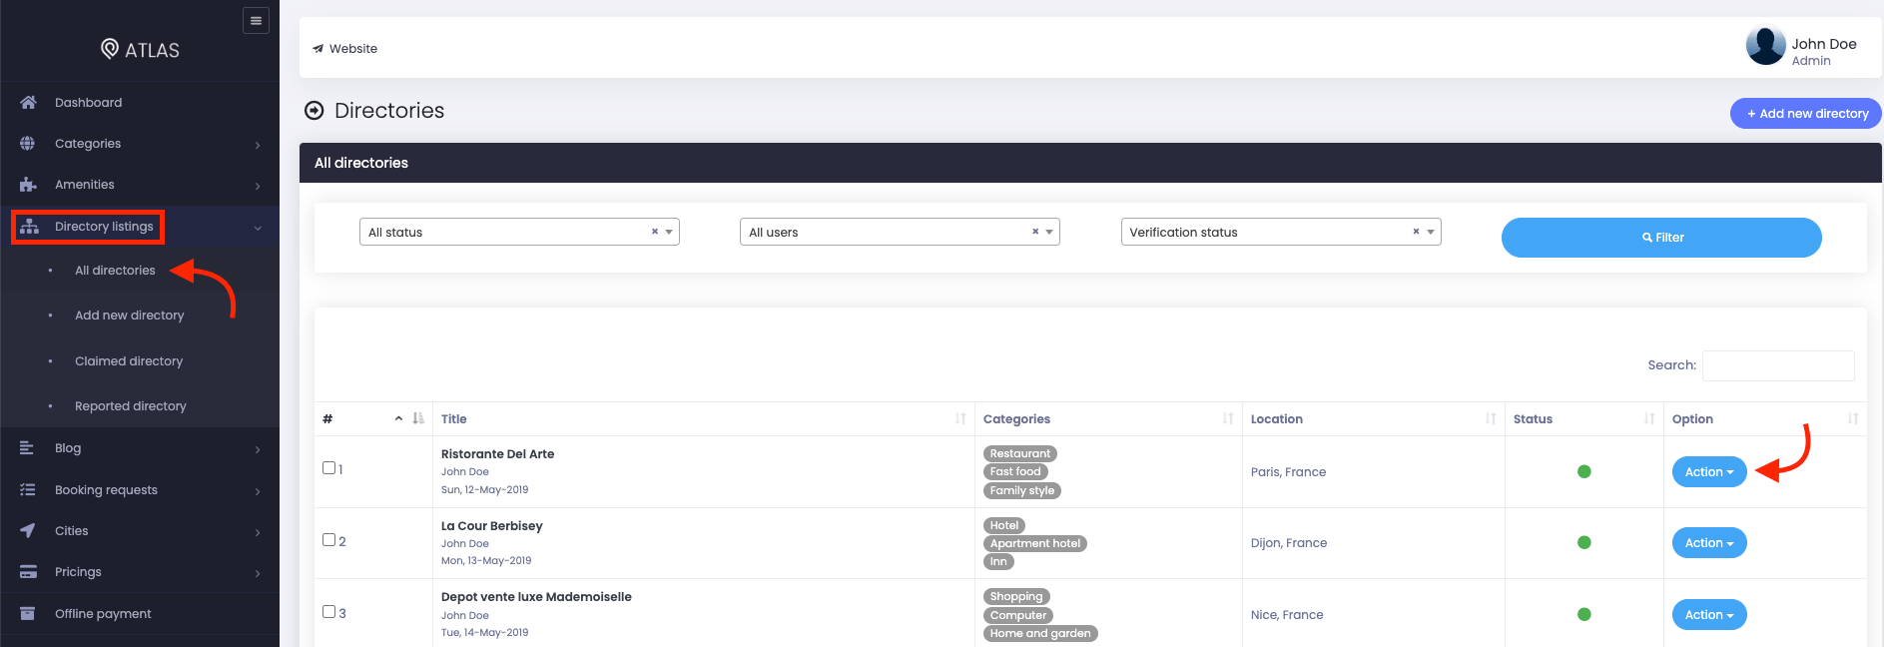Click the sidebar collapse hamburger icon
Screen dimensions: 1884x647
tap(256, 20)
